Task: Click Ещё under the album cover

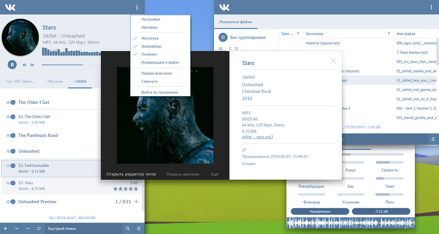Action: click(215, 174)
